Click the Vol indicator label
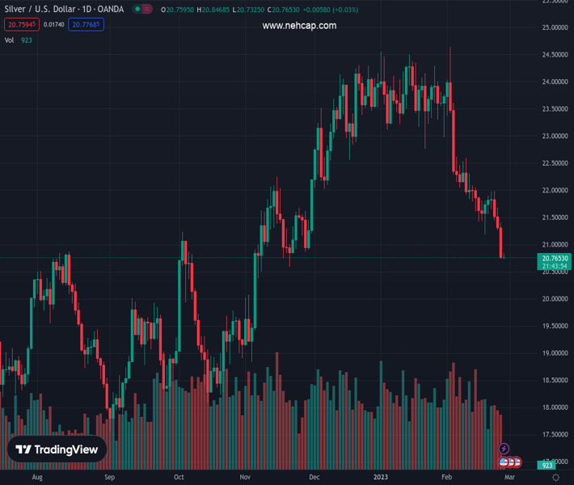 point(9,40)
